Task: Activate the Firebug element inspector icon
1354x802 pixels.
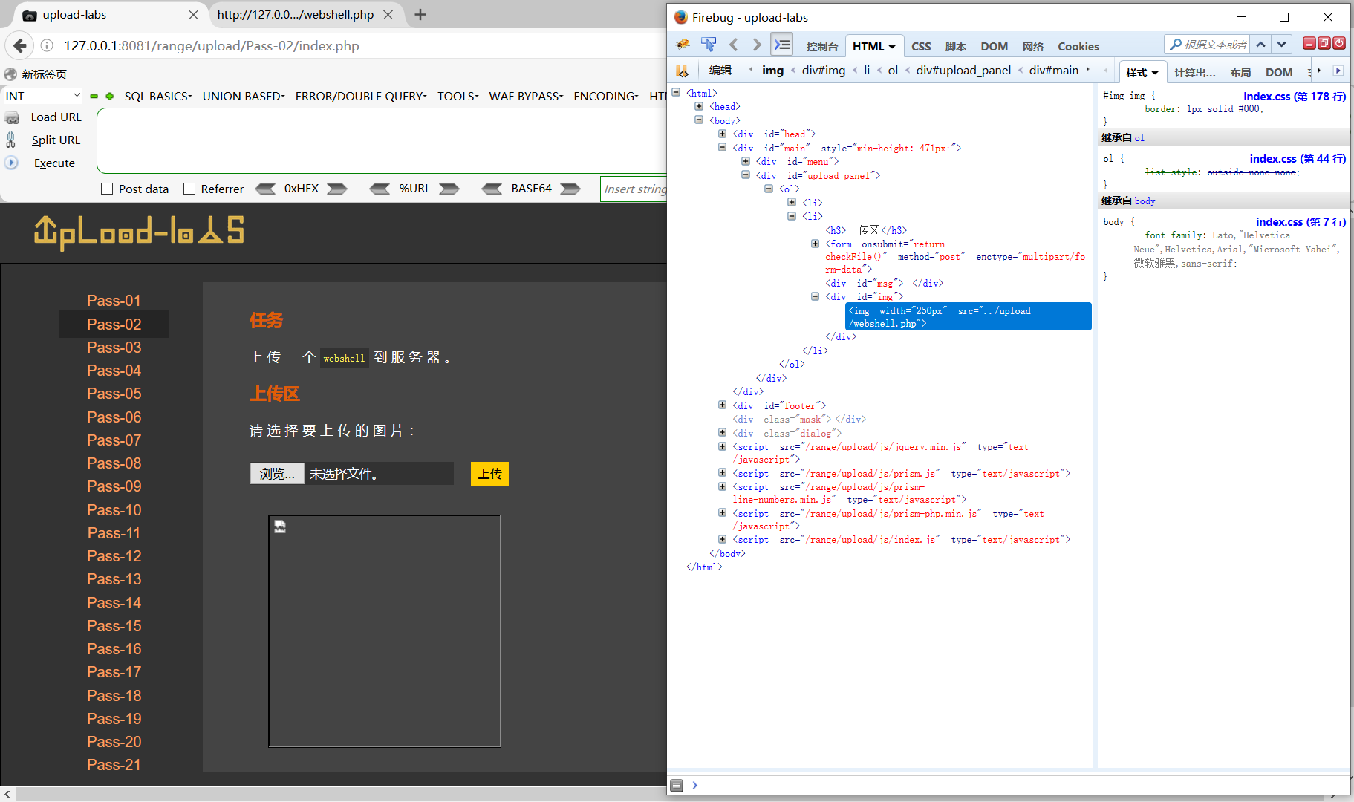Action: (x=709, y=45)
